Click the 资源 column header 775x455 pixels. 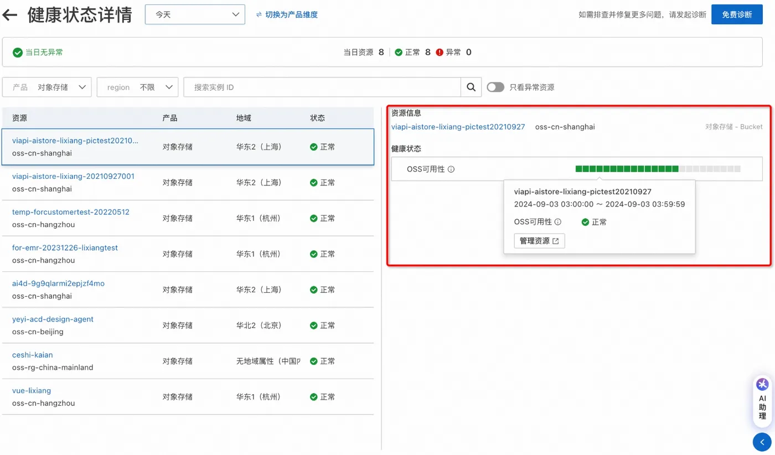tap(19, 118)
